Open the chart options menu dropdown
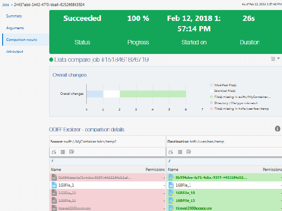 275,59
